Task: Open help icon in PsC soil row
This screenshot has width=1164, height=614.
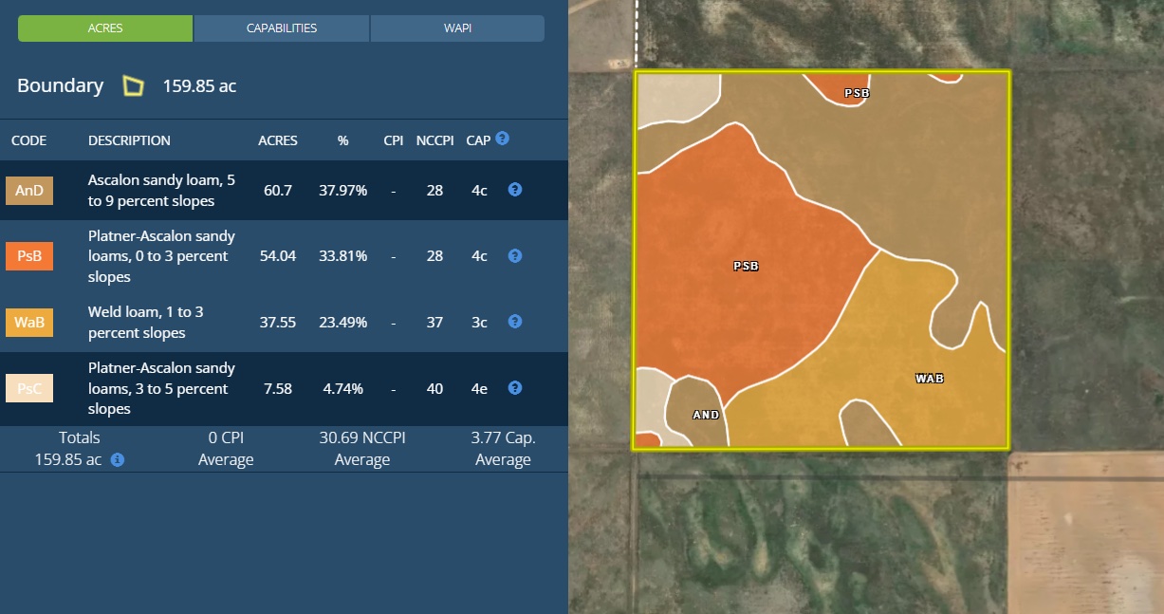Action: 514,388
